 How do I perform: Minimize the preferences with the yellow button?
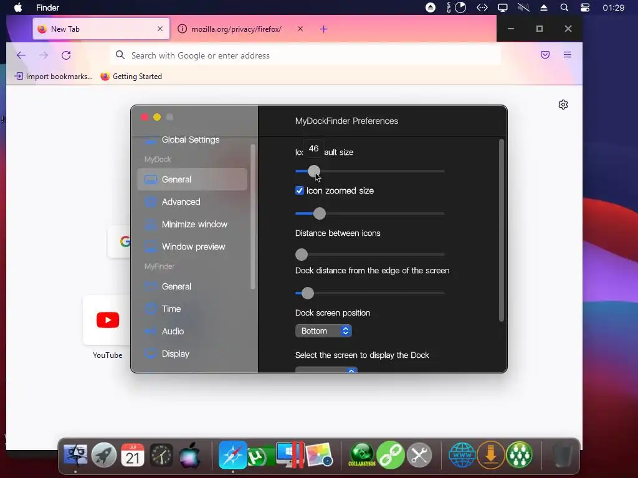pos(157,117)
